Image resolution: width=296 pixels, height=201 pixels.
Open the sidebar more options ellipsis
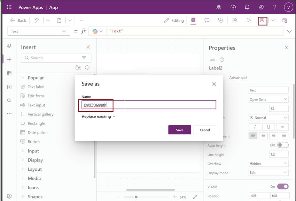click(9, 113)
